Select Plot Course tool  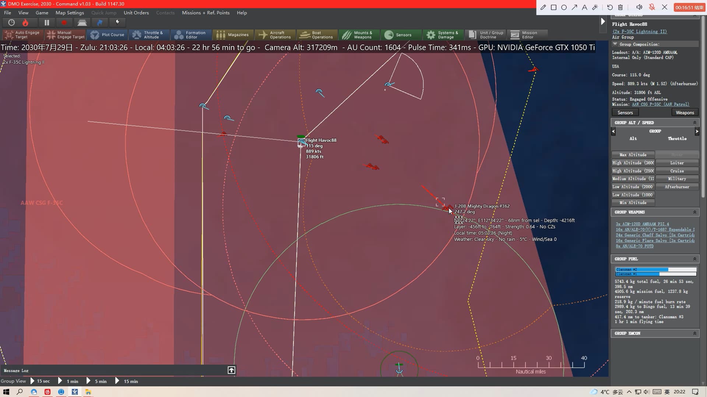(107, 35)
